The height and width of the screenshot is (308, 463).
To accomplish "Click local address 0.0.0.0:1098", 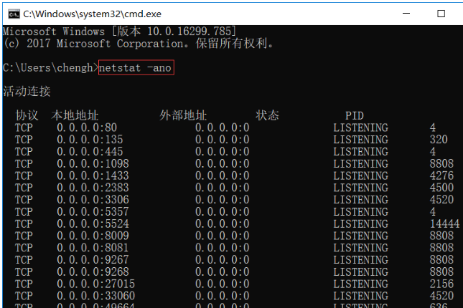I will click(93, 164).
